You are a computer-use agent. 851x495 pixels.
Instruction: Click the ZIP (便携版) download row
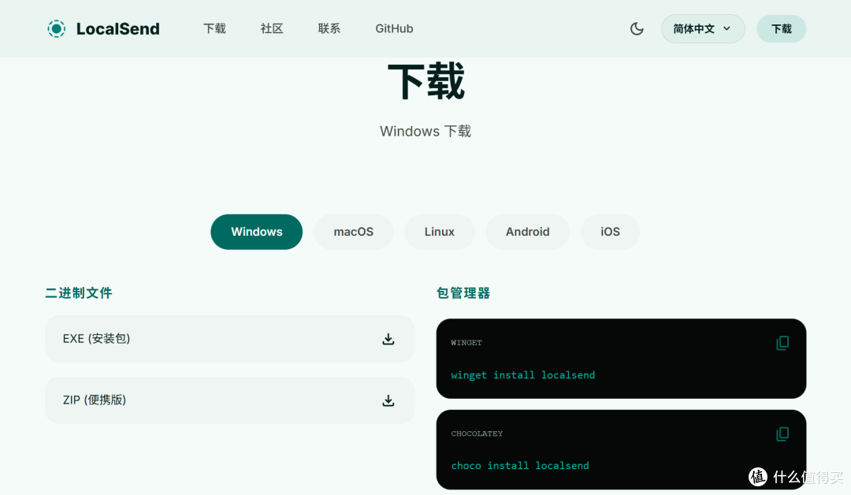point(229,400)
